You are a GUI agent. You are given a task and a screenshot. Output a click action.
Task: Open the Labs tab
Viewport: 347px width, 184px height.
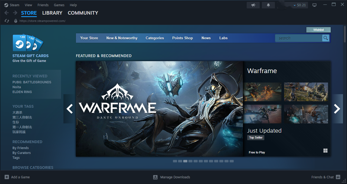point(223,38)
